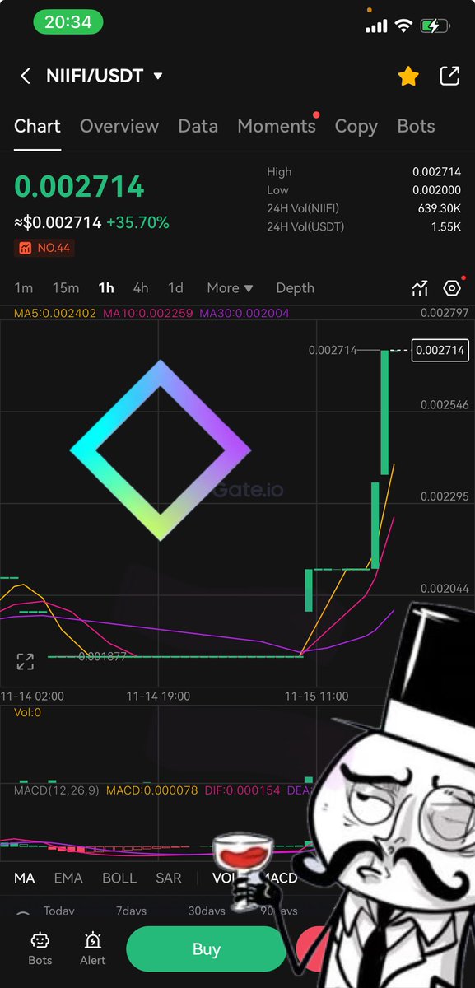Click the current price label 0.002714
The height and width of the screenshot is (988, 475).
click(x=440, y=350)
